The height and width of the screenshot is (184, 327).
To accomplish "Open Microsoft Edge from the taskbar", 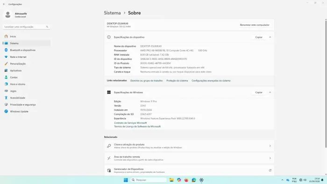I will tap(194, 180).
